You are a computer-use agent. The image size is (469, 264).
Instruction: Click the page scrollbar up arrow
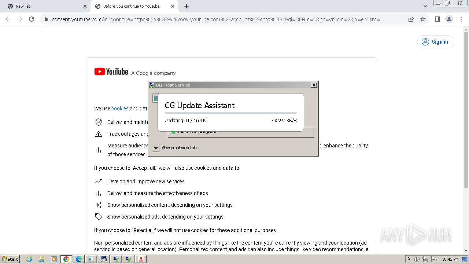466,30
